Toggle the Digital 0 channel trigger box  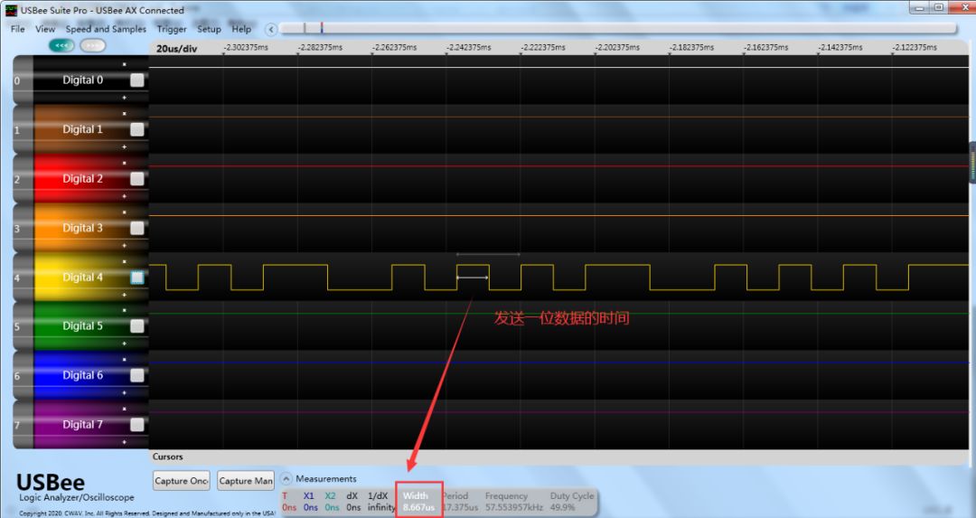[x=136, y=80]
